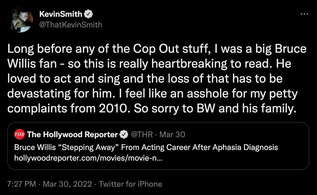The height and width of the screenshot is (195, 317).
Task: Open the three-dot more options menu
Action: 304,14
